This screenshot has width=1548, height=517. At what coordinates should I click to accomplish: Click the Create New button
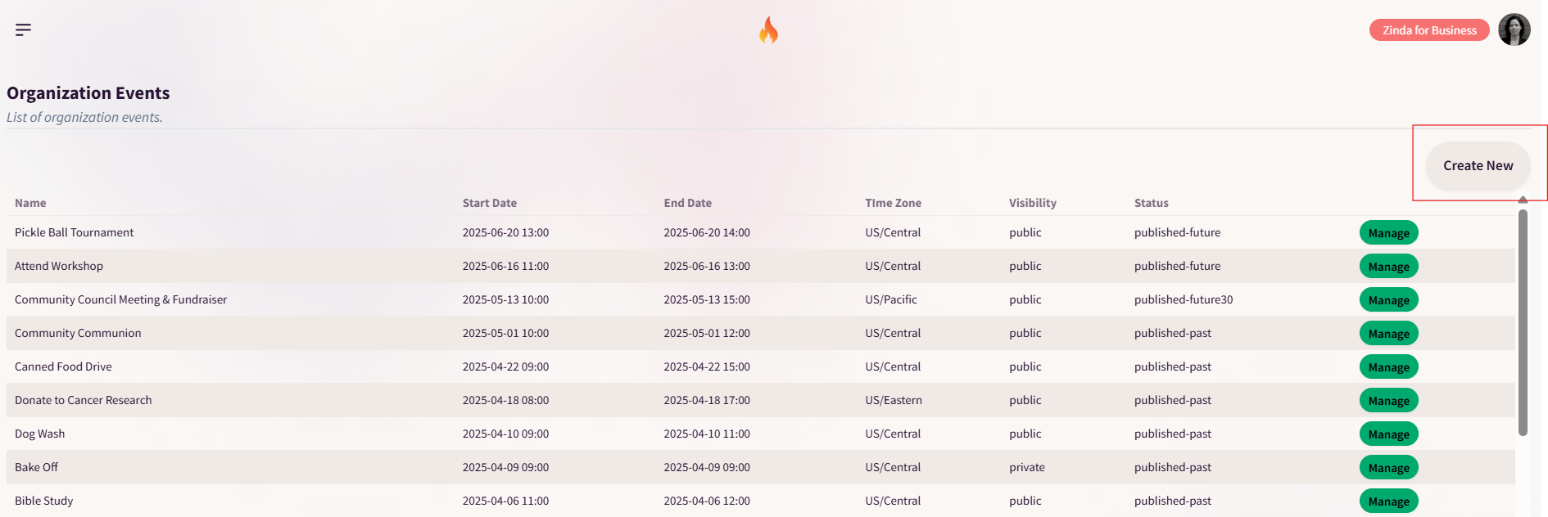tap(1478, 166)
